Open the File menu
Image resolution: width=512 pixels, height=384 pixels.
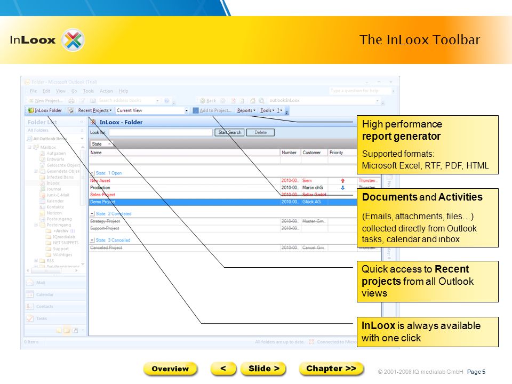click(33, 91)
